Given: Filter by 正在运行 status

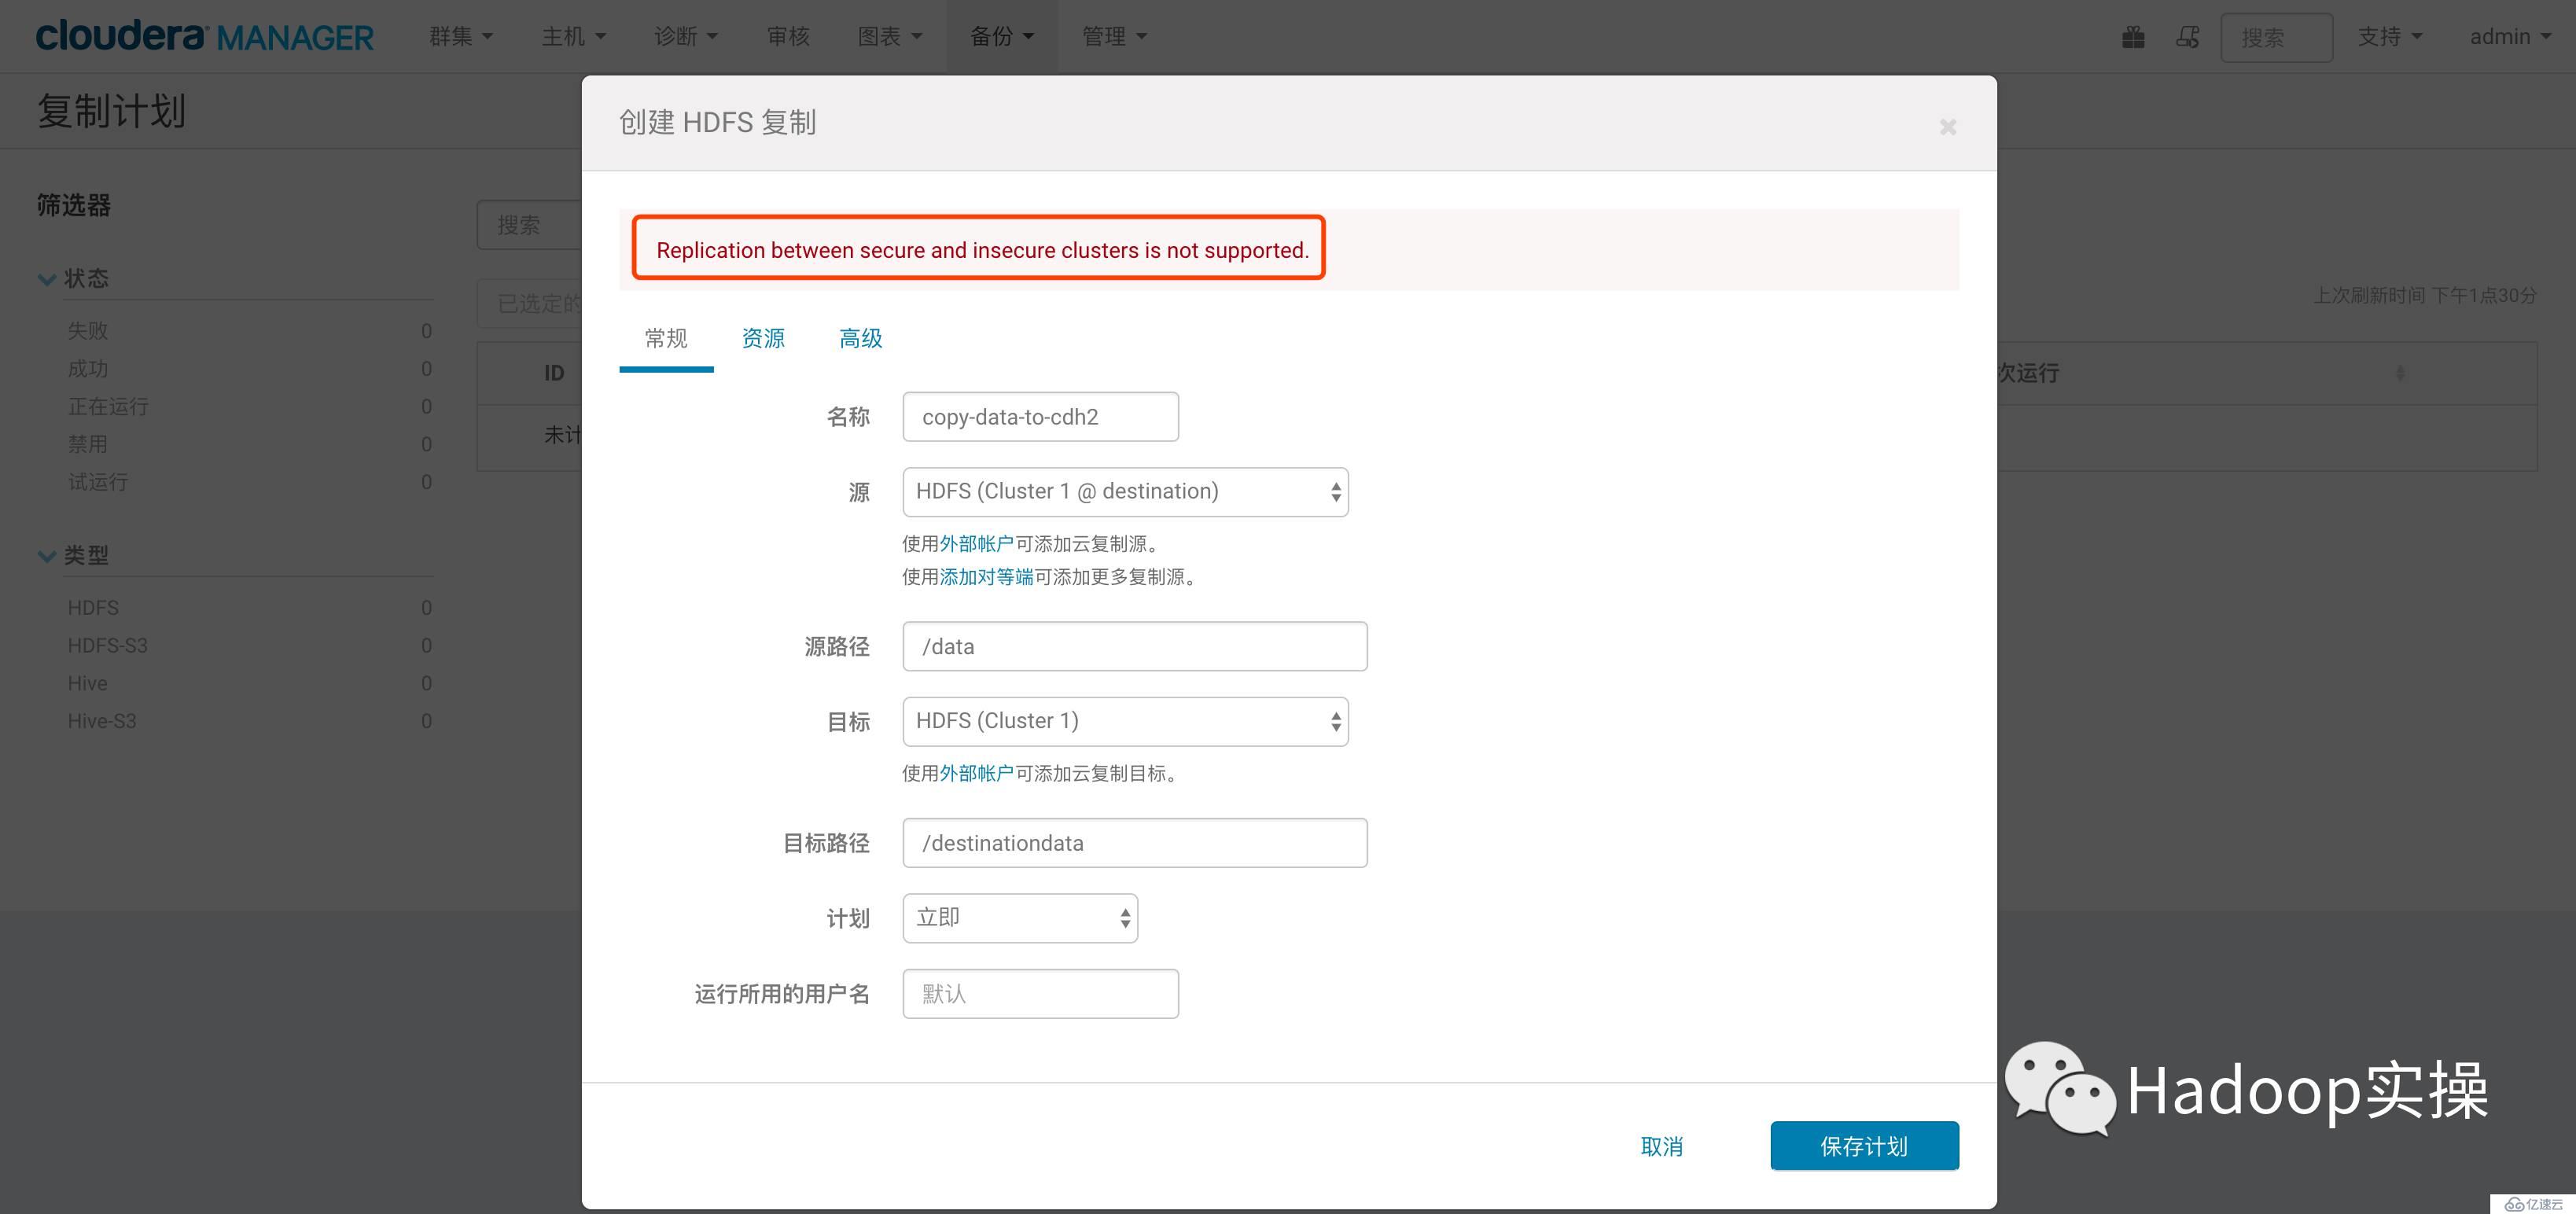Looking at the screenshot, I should pos(108,406).
